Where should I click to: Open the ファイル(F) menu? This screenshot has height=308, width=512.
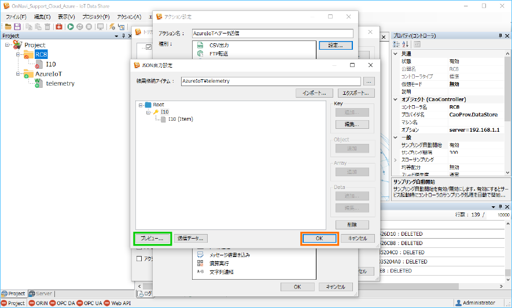(16, 17)
